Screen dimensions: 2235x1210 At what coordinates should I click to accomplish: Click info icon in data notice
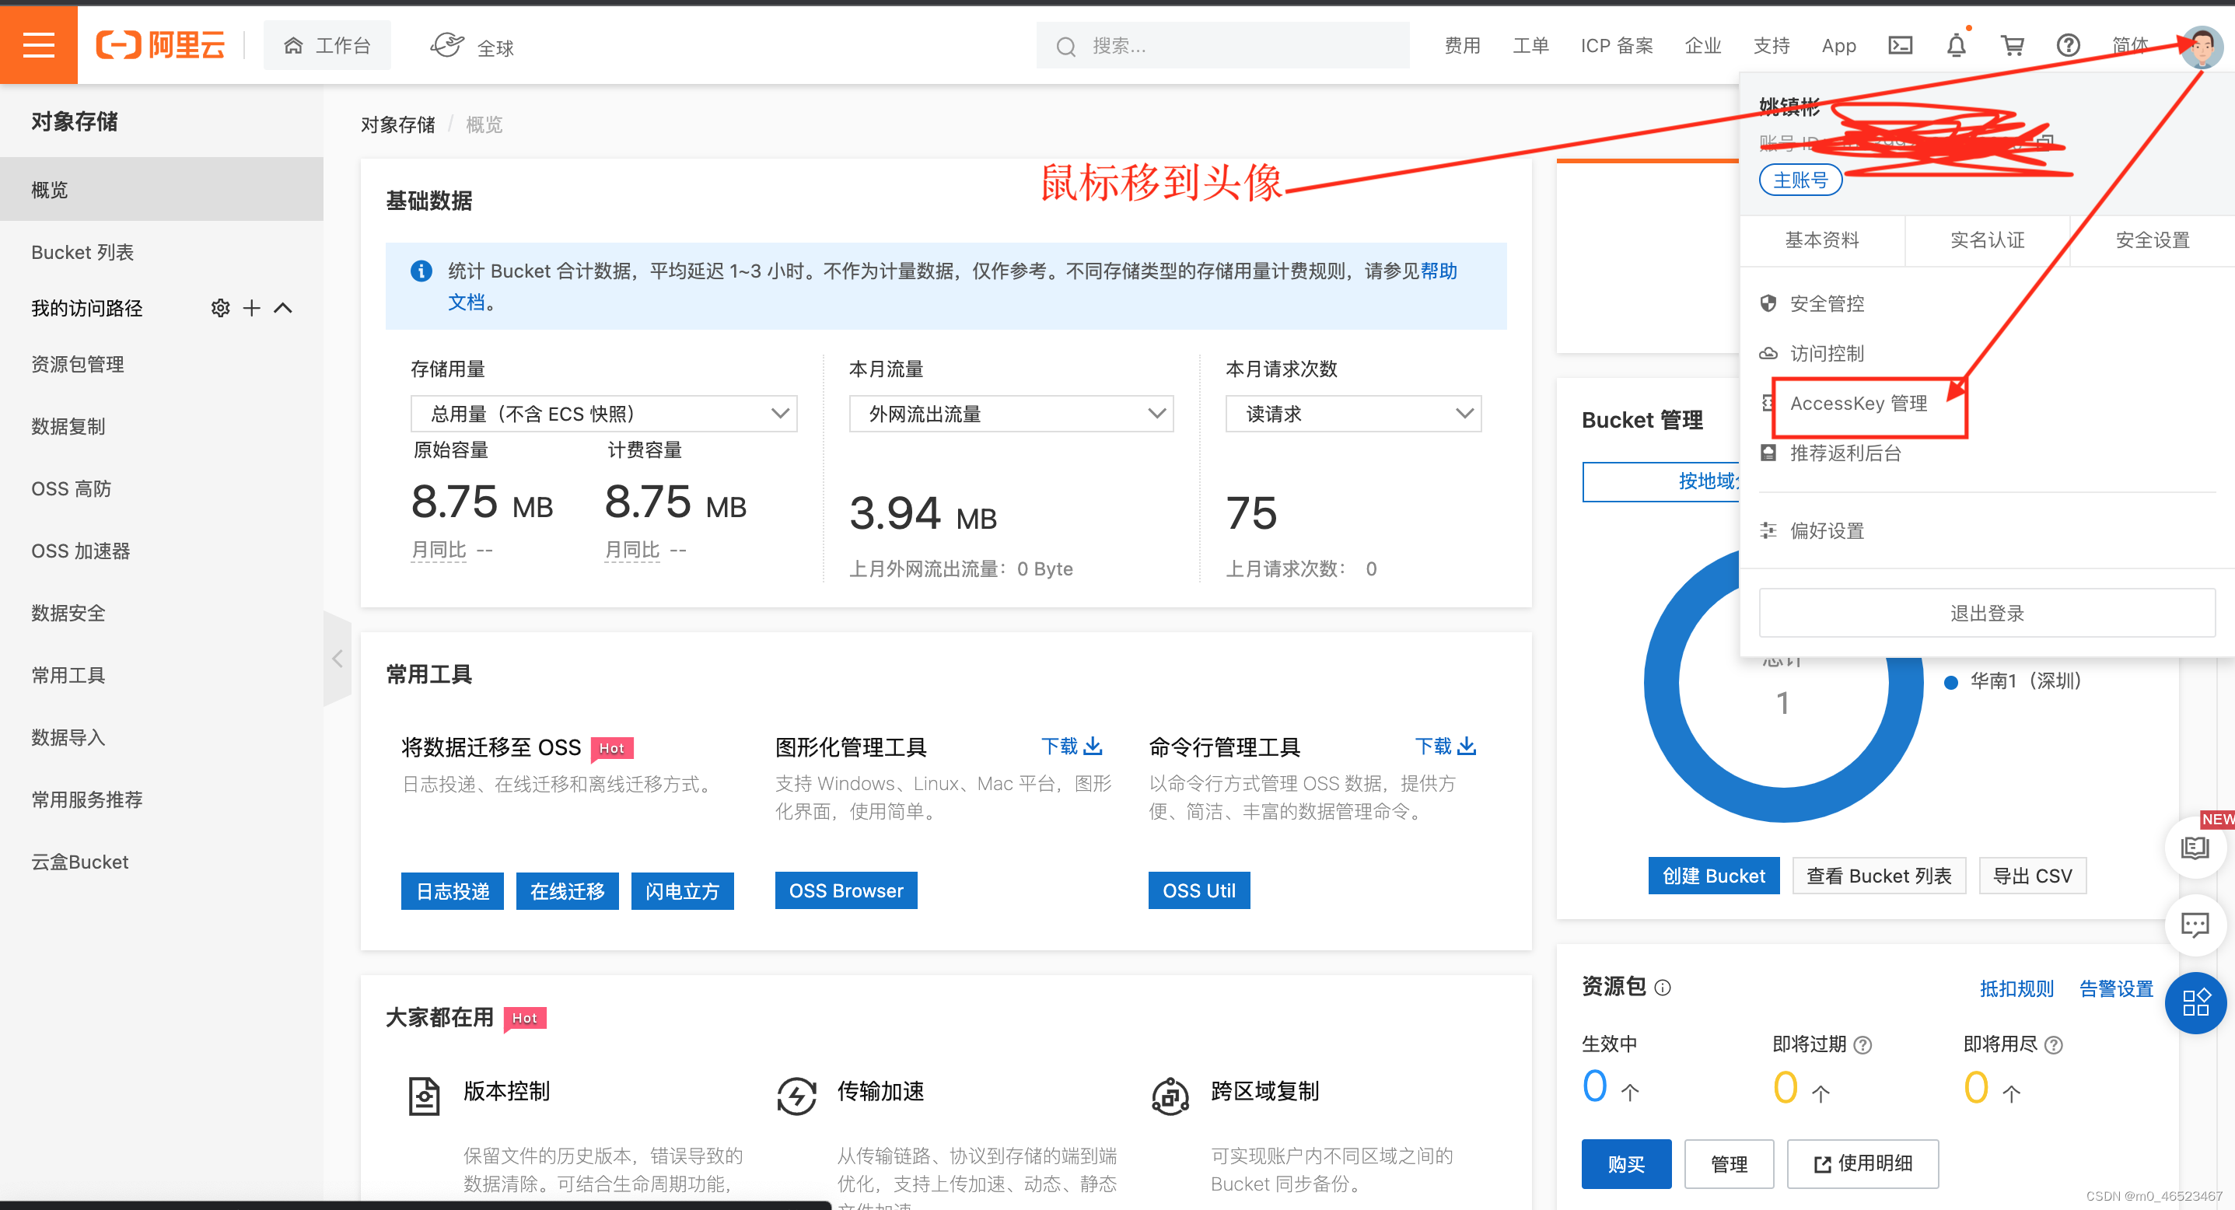point(421,271)
